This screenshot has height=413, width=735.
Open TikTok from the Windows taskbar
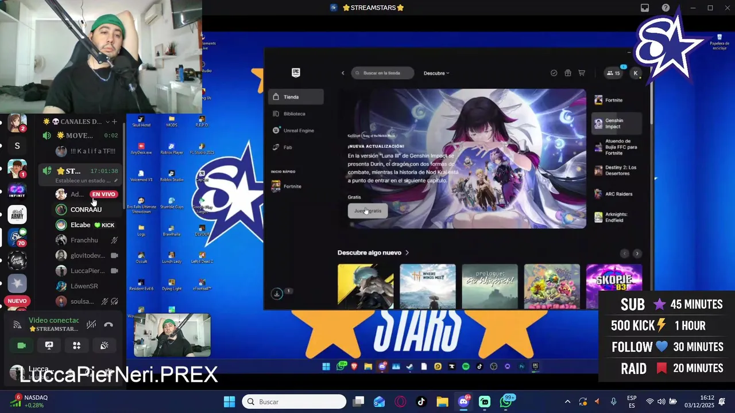coord(421,402)
